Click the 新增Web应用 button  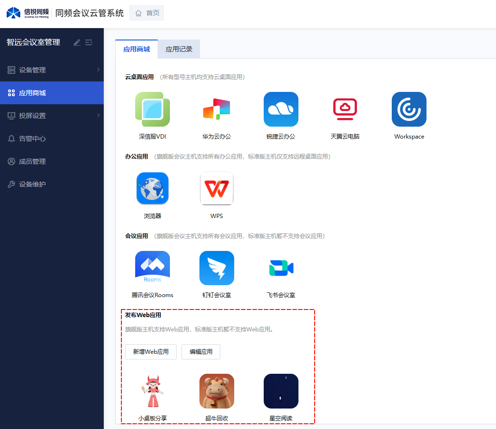[151, 352]
